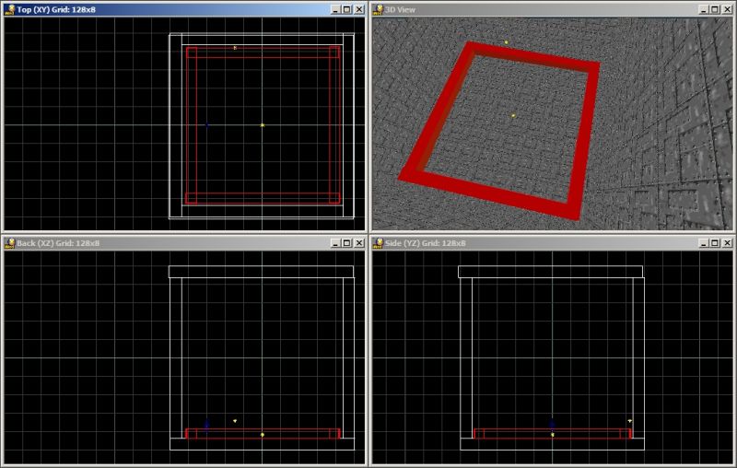Pick the blue entity in Back (XZ) view
Viewport: 737px width, 468px height.
(207, 424)
